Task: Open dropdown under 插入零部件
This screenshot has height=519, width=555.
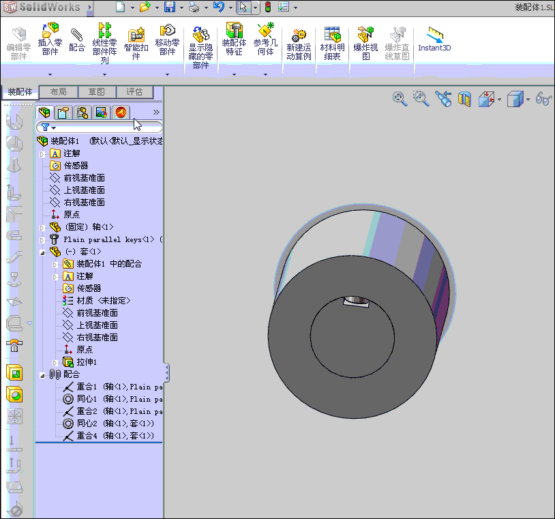Action: click(50, 75)
